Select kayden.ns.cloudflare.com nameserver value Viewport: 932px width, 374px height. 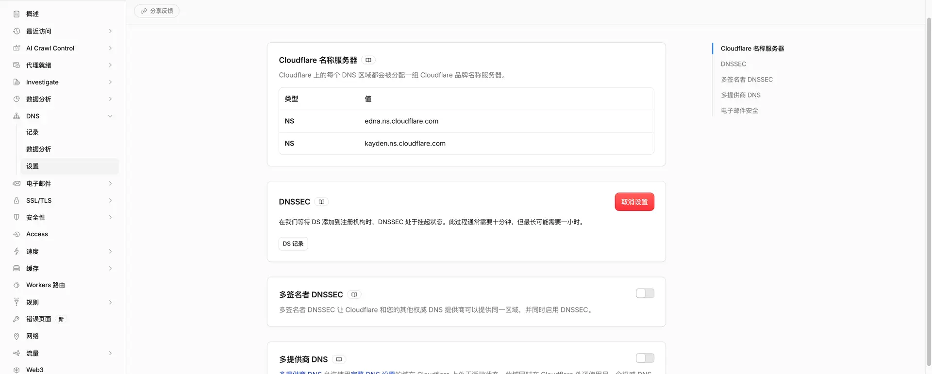pyautogui.click(x=405, y=144)
